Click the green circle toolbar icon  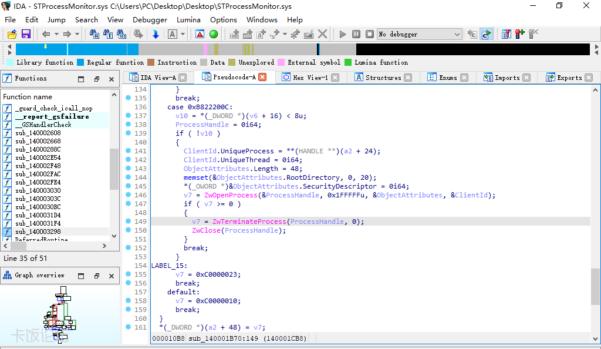pyautogui.click(x=214, y=34)
